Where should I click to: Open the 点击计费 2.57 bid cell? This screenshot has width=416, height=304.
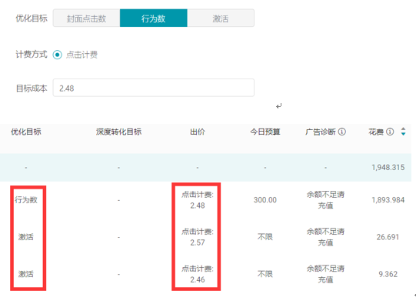[198, 237]
